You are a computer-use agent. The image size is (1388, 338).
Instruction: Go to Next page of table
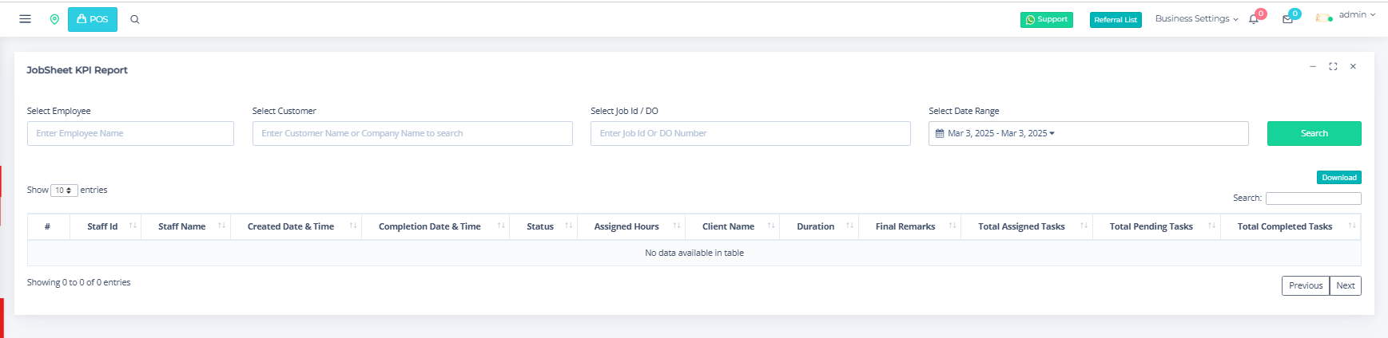point(1345,285)
